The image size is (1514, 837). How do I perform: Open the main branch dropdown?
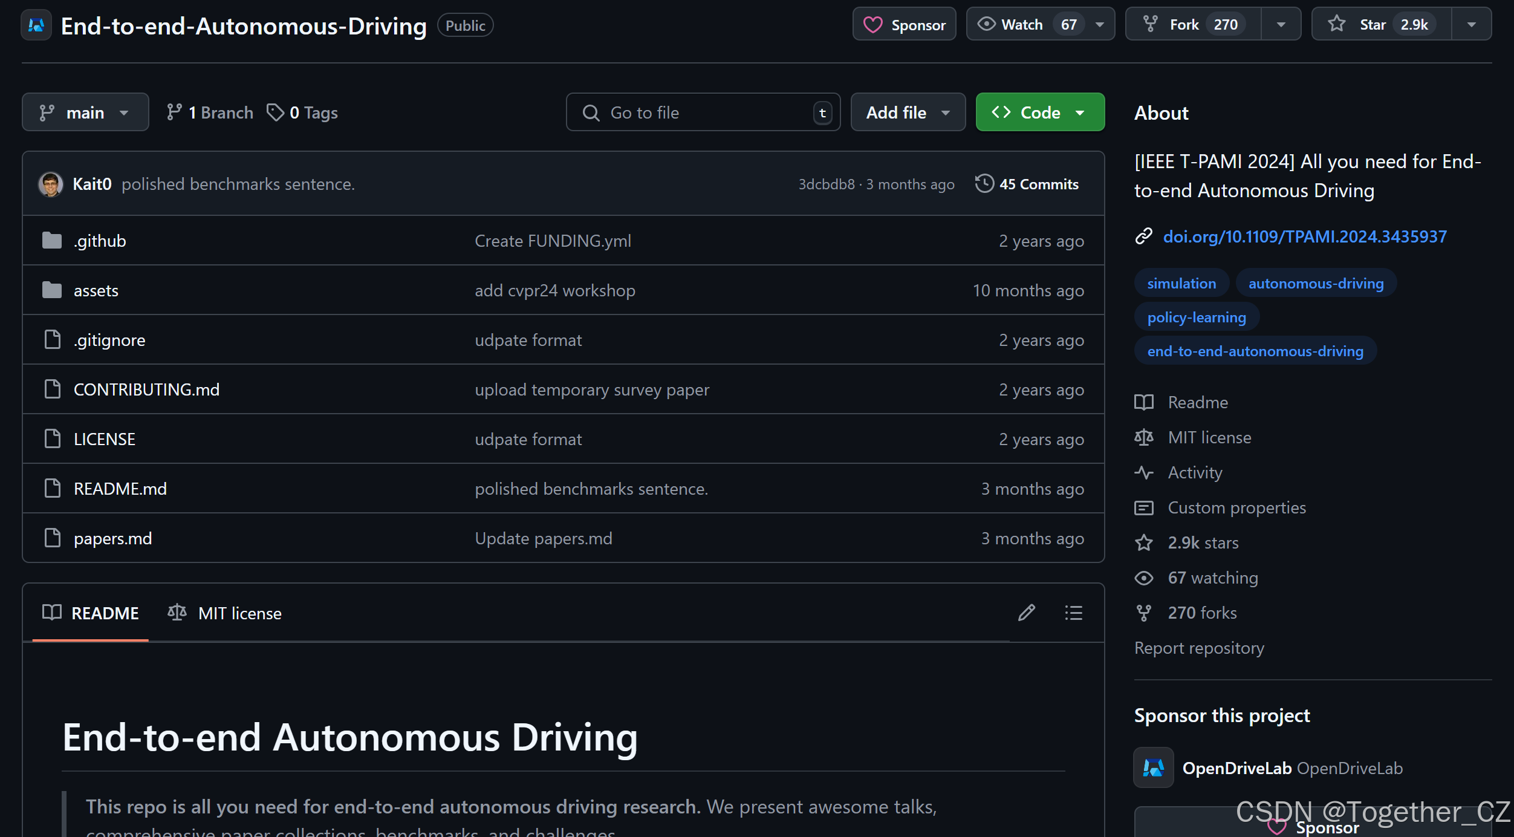pyautogui.click(x=85, y=112)
